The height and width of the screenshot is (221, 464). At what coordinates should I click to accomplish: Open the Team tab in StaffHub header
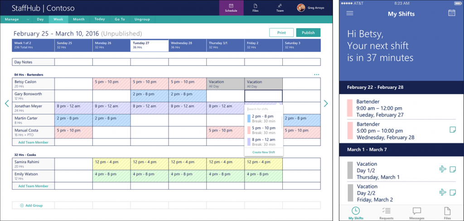tap(280, 8)
